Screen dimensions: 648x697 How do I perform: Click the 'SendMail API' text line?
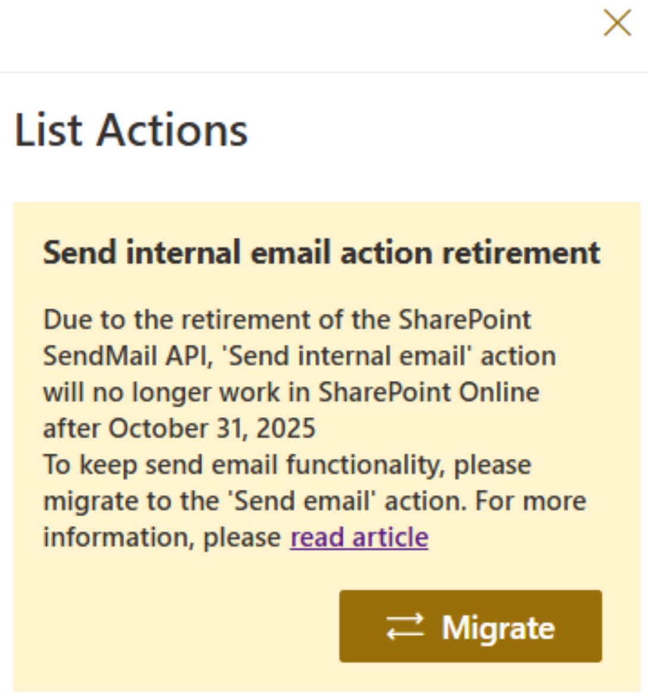[x=299, y=356]
